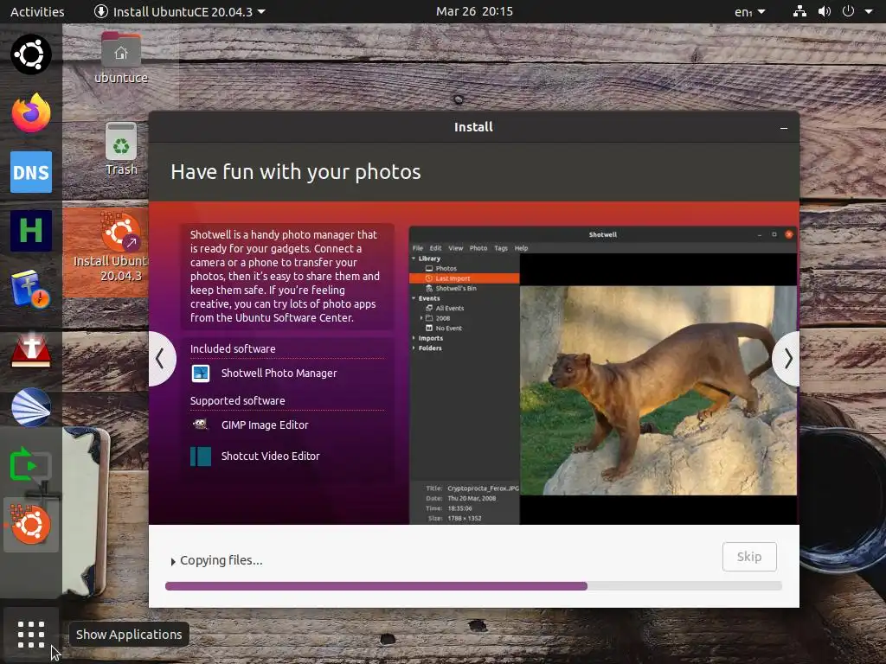Image resolution: width=886 pixels, height=664 pixels.
Task: Select the running installer dock icon
Action: click(31, 525)
